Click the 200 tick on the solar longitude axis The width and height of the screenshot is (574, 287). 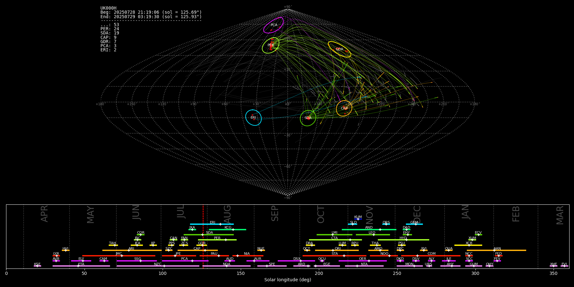319,273
